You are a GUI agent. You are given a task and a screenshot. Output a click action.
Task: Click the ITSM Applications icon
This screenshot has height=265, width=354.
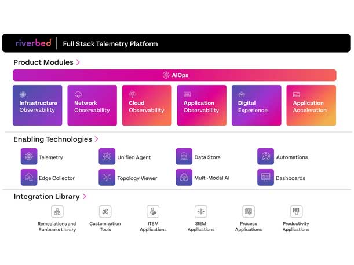153,212
